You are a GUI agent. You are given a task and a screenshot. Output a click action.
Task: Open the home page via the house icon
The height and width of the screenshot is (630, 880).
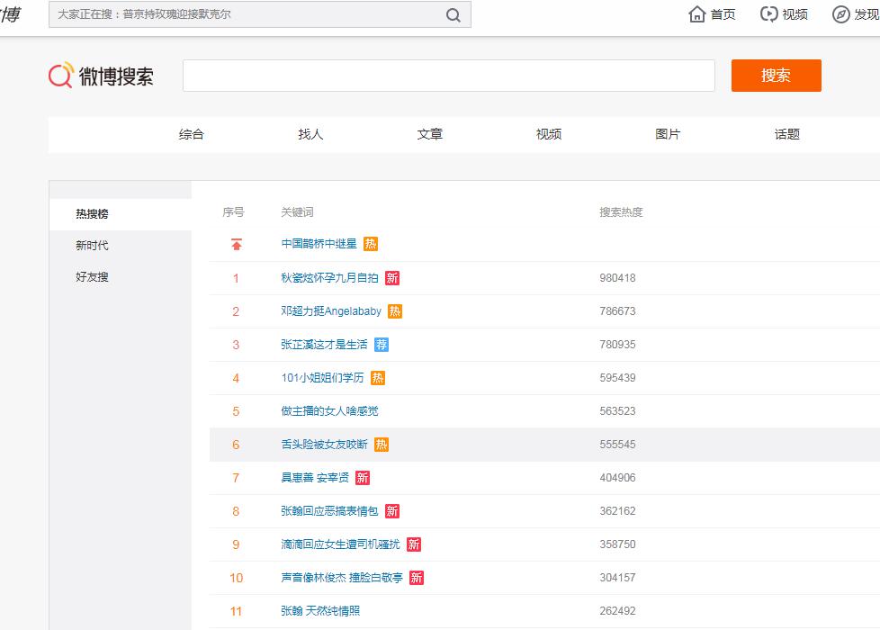(696, 14)
